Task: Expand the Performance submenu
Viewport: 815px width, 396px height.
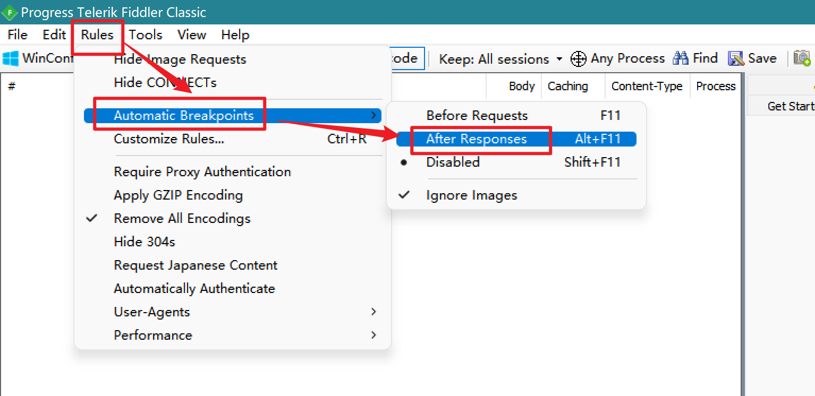Action: coord(233,335)
